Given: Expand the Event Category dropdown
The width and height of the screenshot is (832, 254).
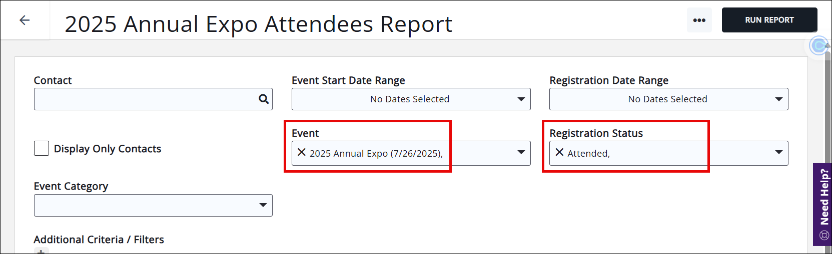Looking at the screenshot, I should pos(153,205).
